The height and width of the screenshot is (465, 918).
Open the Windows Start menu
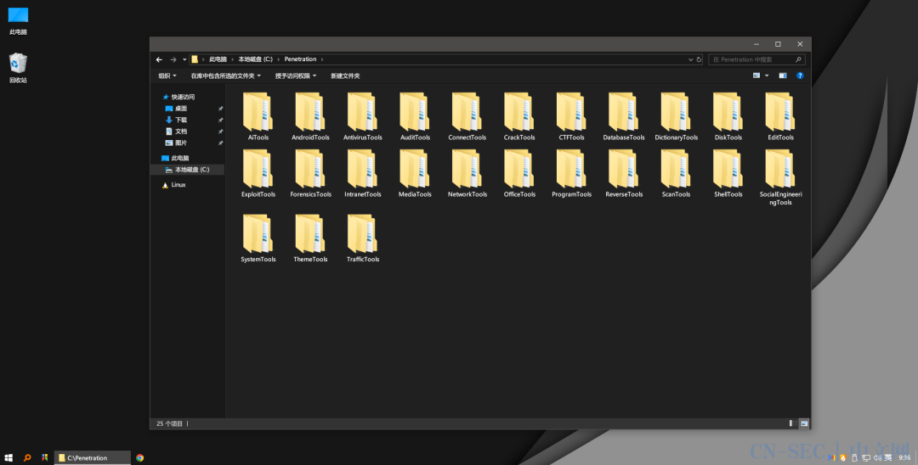coord(8,458)
